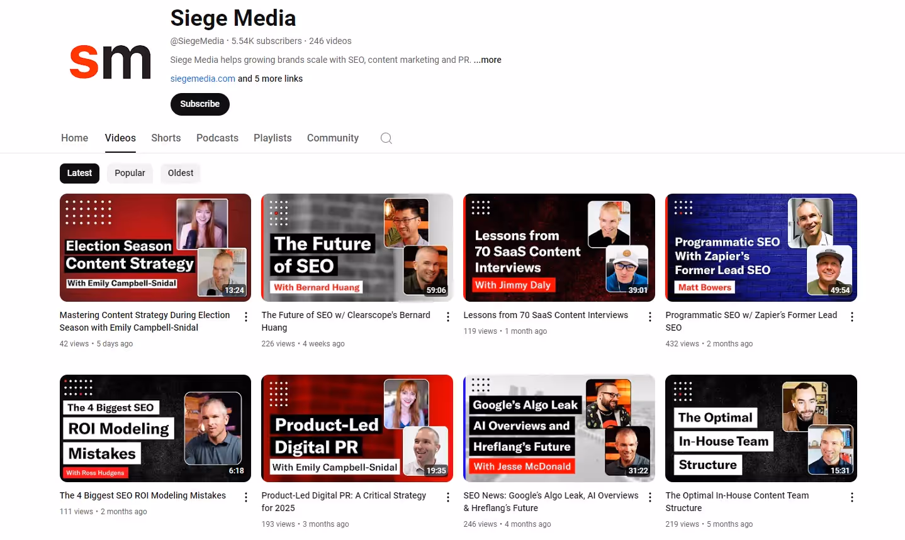Click the 5.54K subscribers text
Image resolution: width=905 pixels, height=540 pixels.
point(266,41)
